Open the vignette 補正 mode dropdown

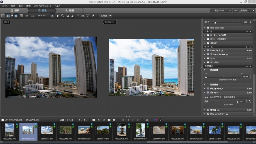(x=230, y=97)
